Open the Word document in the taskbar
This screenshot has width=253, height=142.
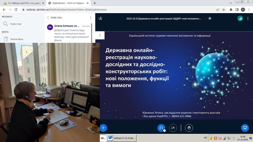(122, 138)
